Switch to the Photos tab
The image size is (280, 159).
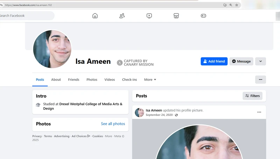[92, 80]
